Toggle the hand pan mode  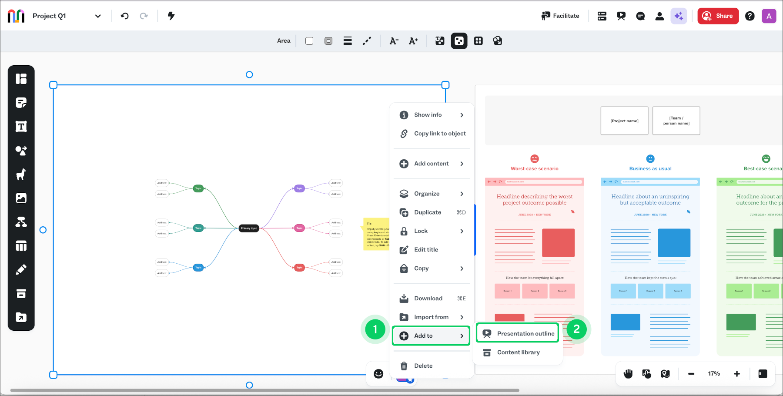click(628, 374)
